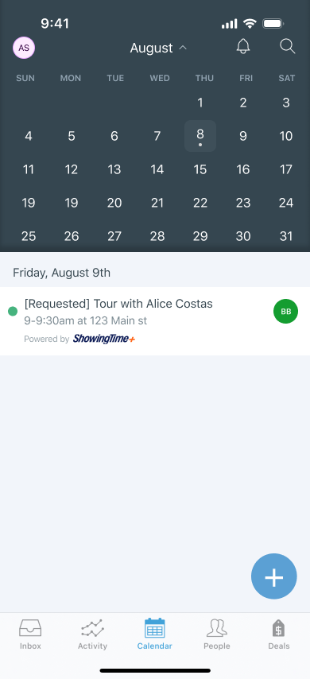The image size is (310, 679).
Task: Open the Deals tab
Action: (x=279, y=634)
